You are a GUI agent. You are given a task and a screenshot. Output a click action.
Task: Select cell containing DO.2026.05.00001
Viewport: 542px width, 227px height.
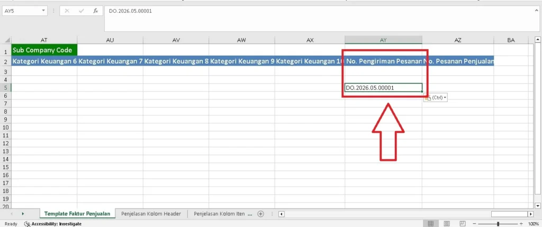click(x=383, y=88)
